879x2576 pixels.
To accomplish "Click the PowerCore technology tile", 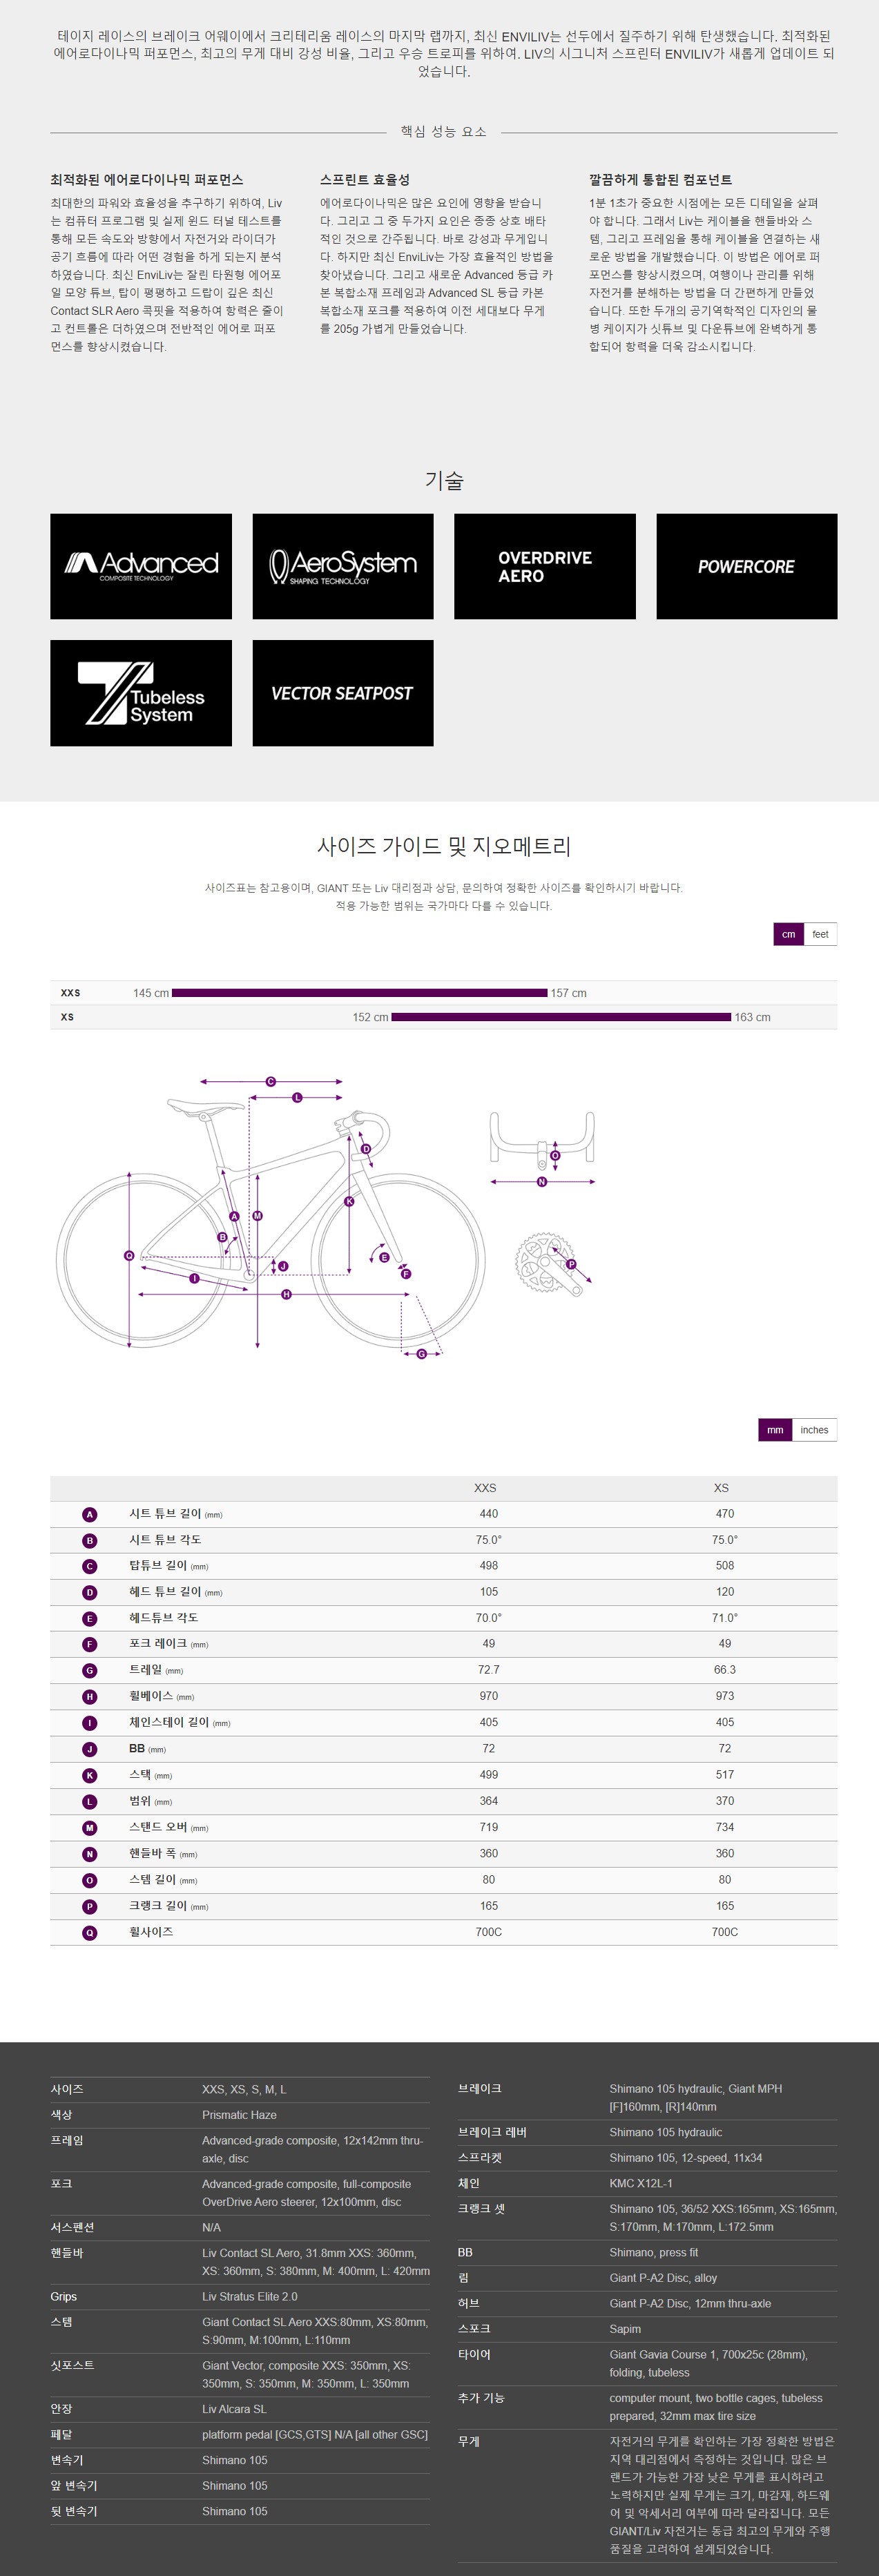I will coord(747,566).
